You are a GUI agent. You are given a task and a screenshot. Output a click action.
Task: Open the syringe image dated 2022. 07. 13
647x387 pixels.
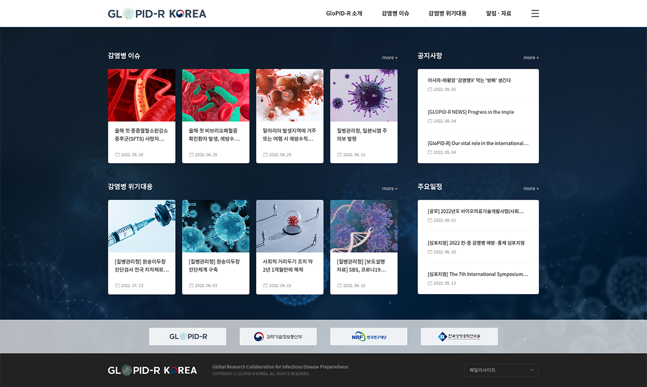click(142, 226)
